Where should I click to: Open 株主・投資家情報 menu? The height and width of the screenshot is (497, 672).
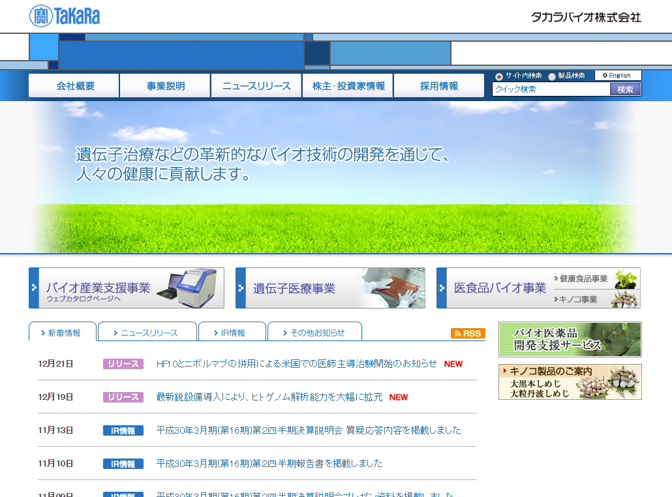pos(348,85)
